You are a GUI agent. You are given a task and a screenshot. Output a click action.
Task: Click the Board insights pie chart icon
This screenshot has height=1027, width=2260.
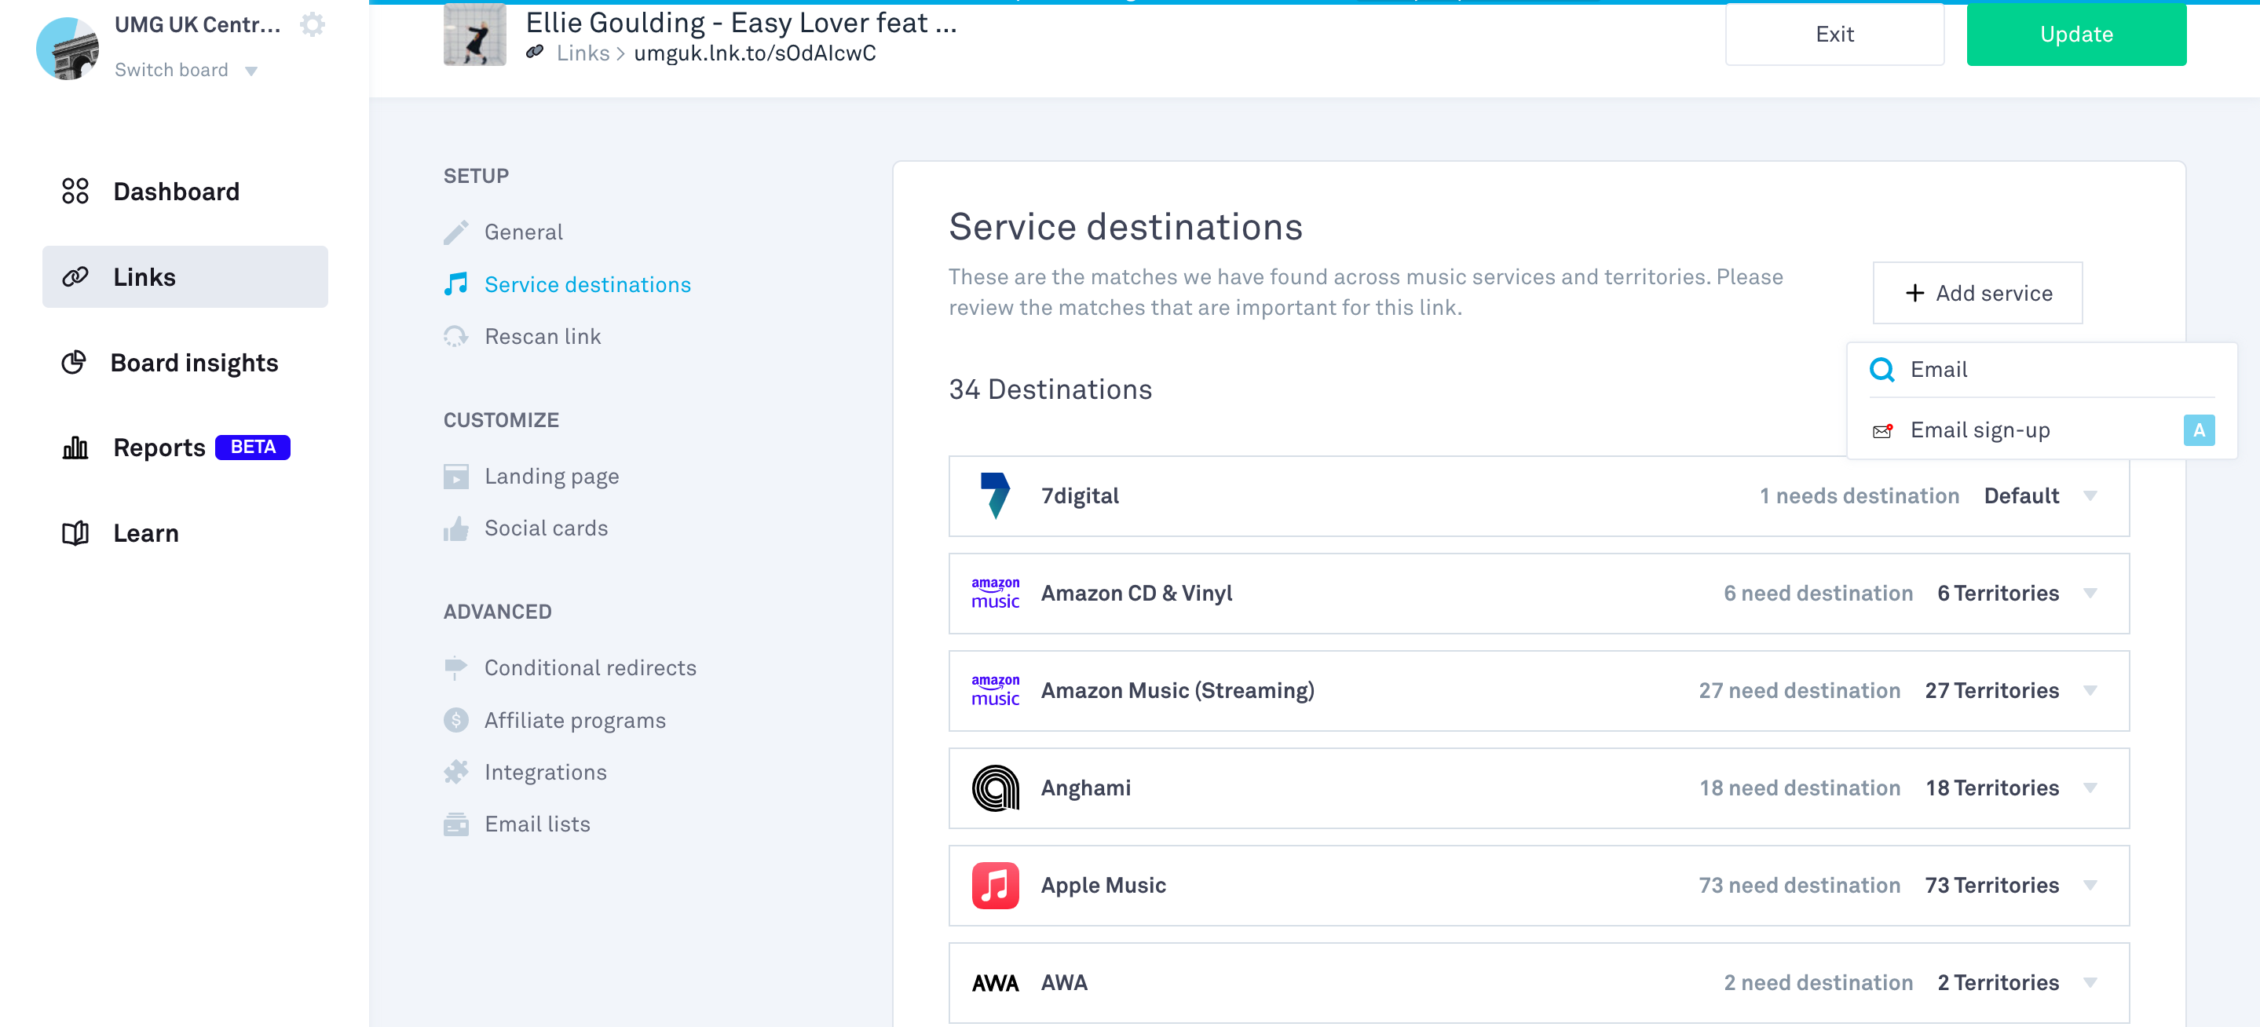tap(75, 362)
